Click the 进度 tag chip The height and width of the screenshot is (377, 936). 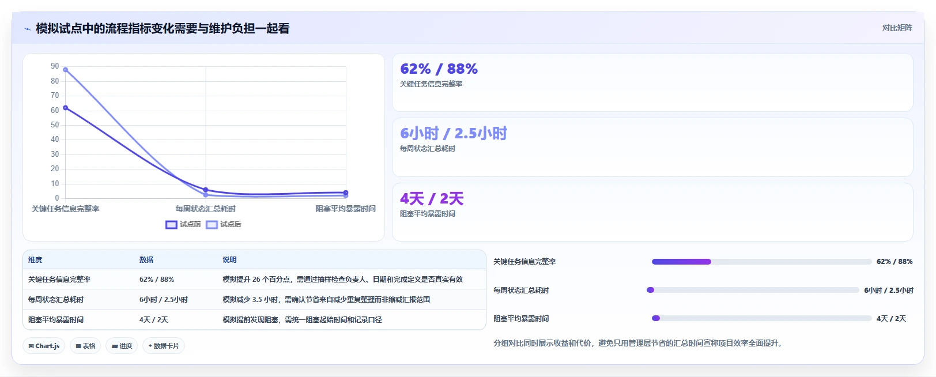click(x=122, y=346)
